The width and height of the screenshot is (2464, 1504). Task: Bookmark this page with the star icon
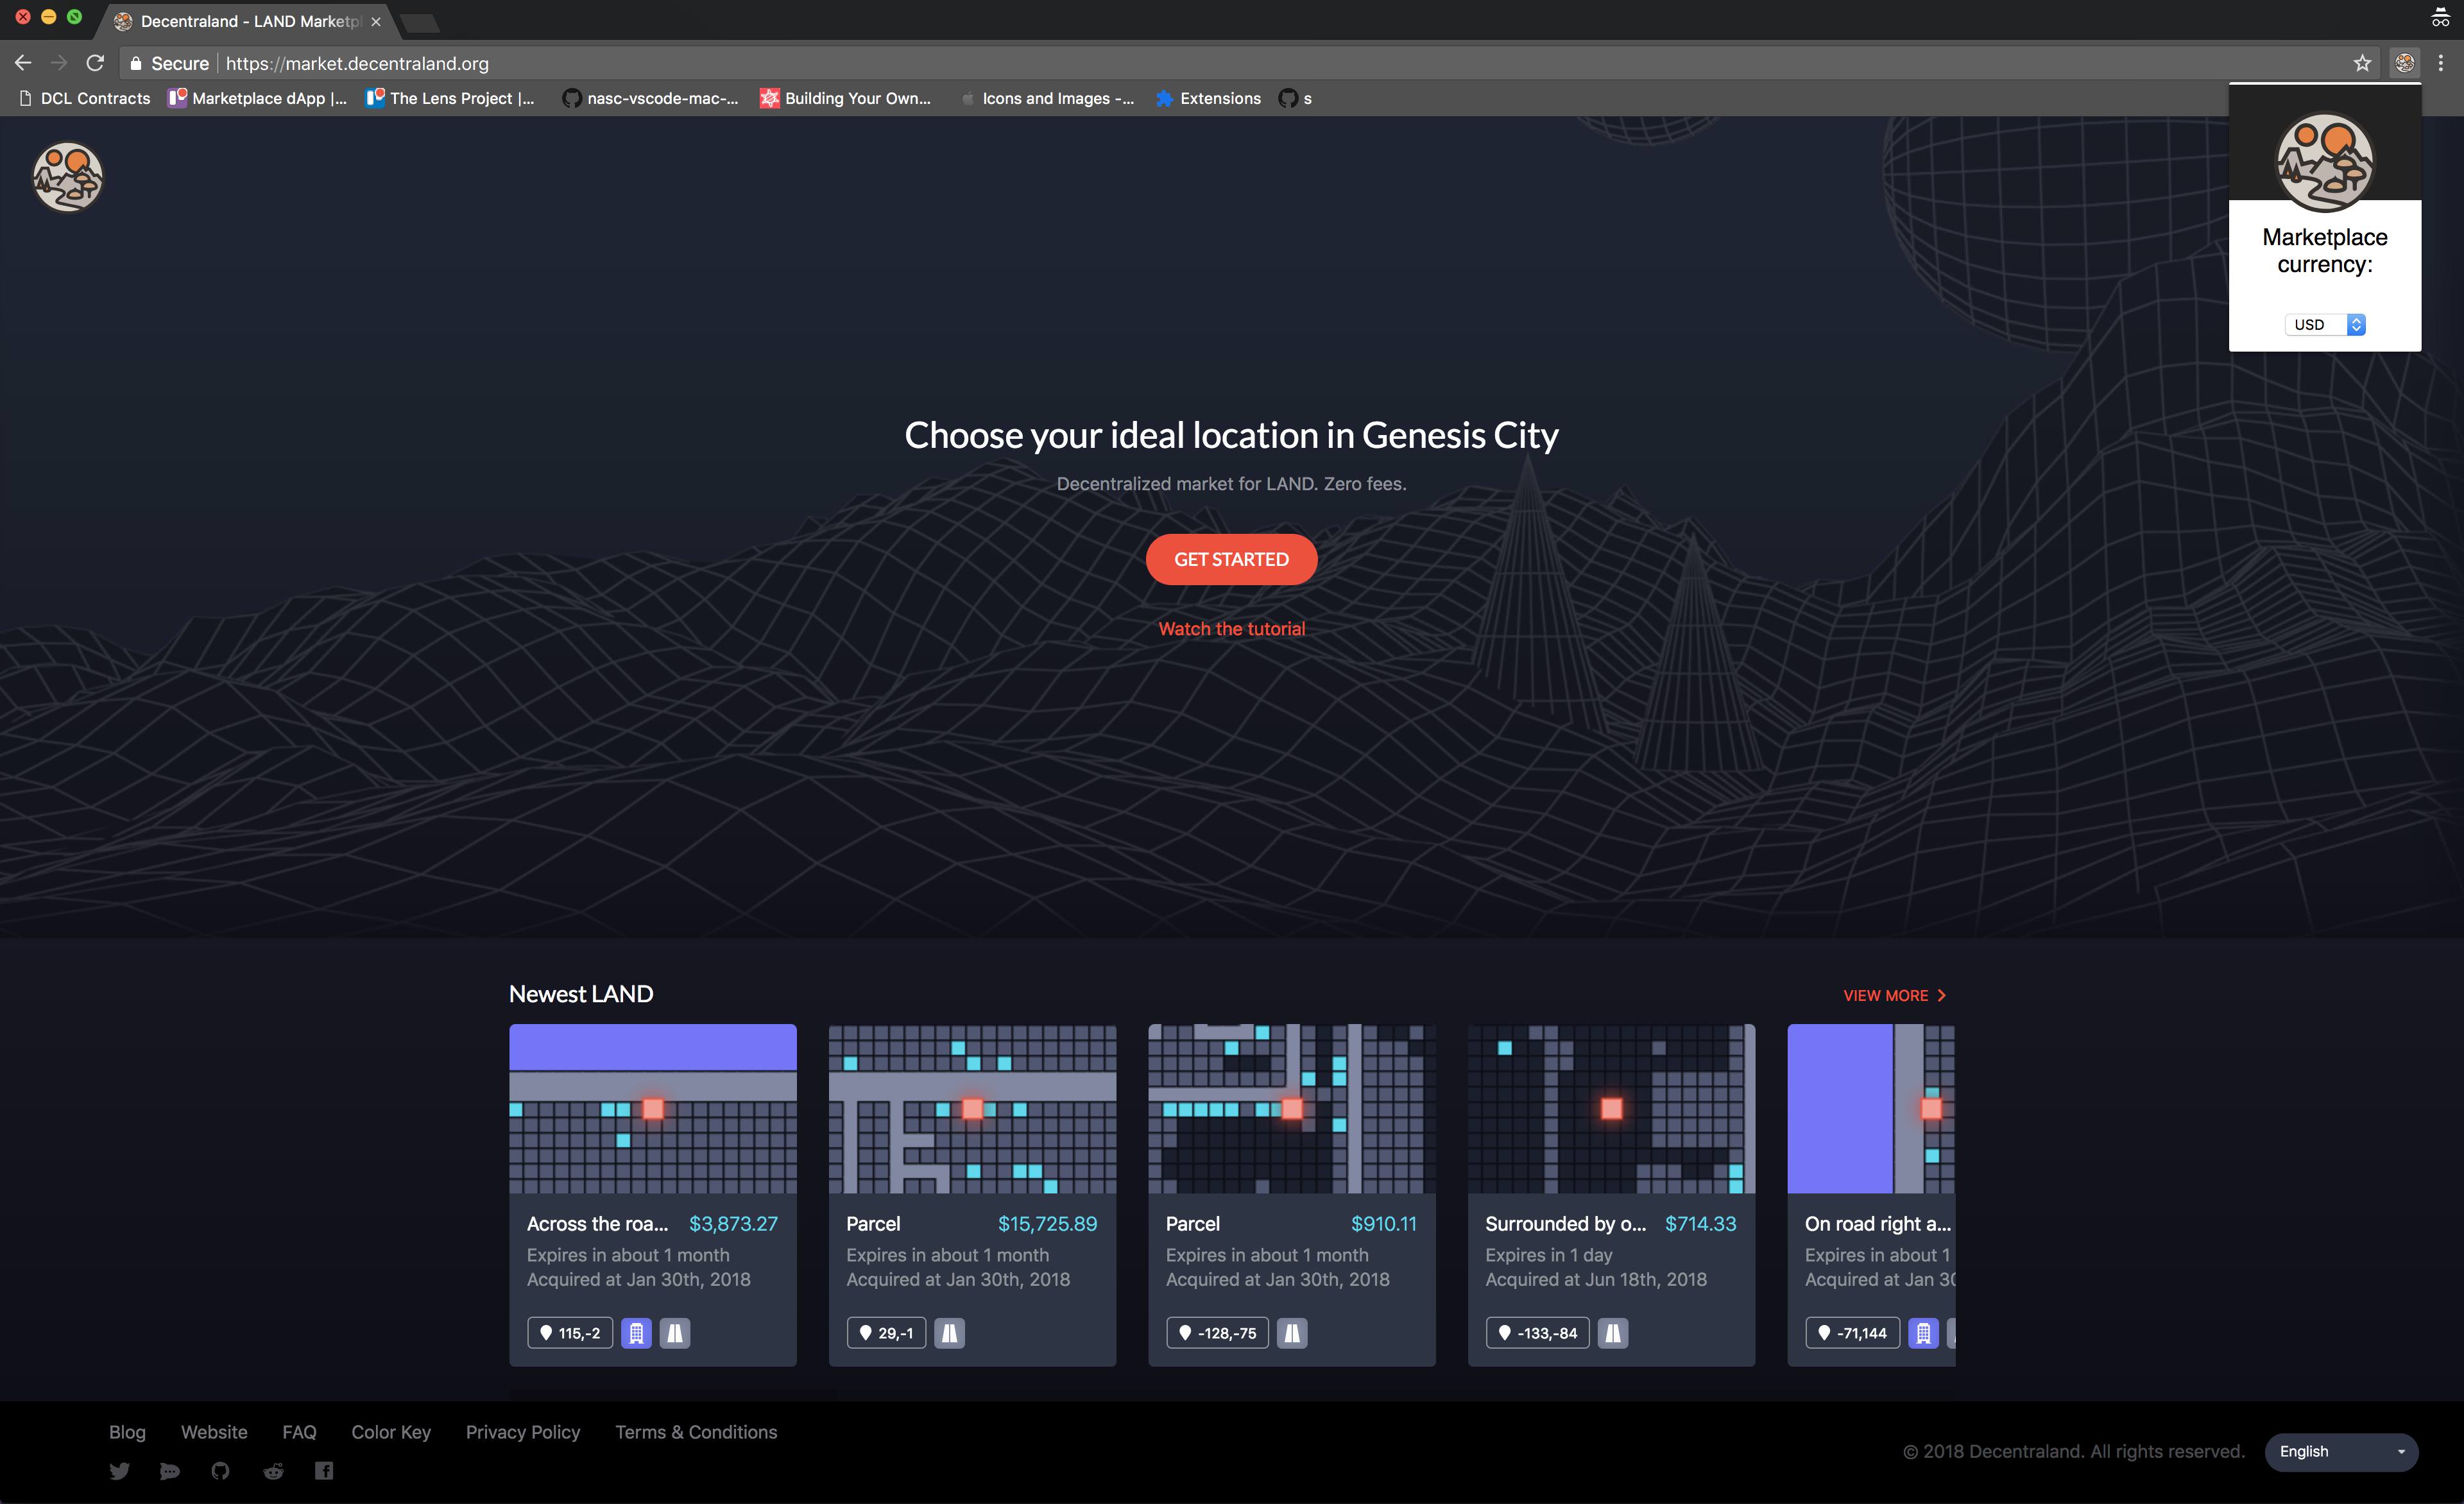[x=2362, y=63]
